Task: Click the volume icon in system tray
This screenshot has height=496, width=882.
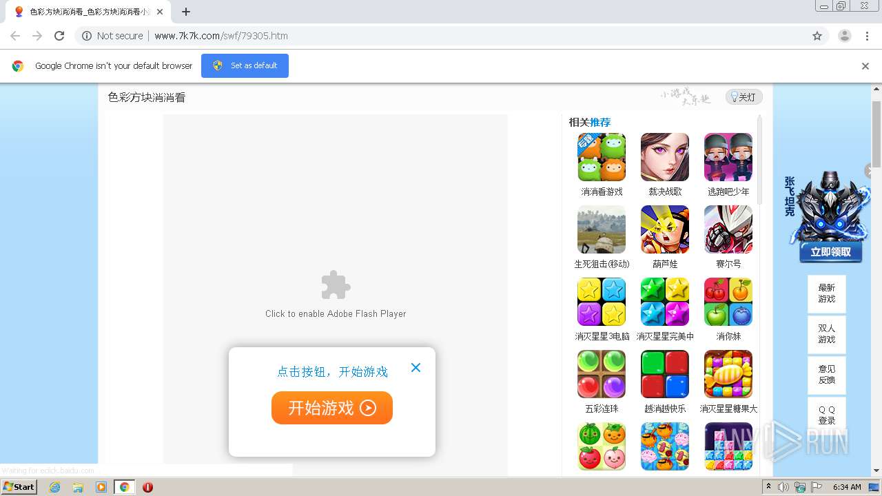Action: pyautogui.click(x=783, y=487)
